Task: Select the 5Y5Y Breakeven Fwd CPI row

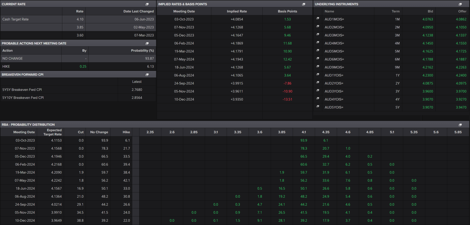Action: click(22, 90)
